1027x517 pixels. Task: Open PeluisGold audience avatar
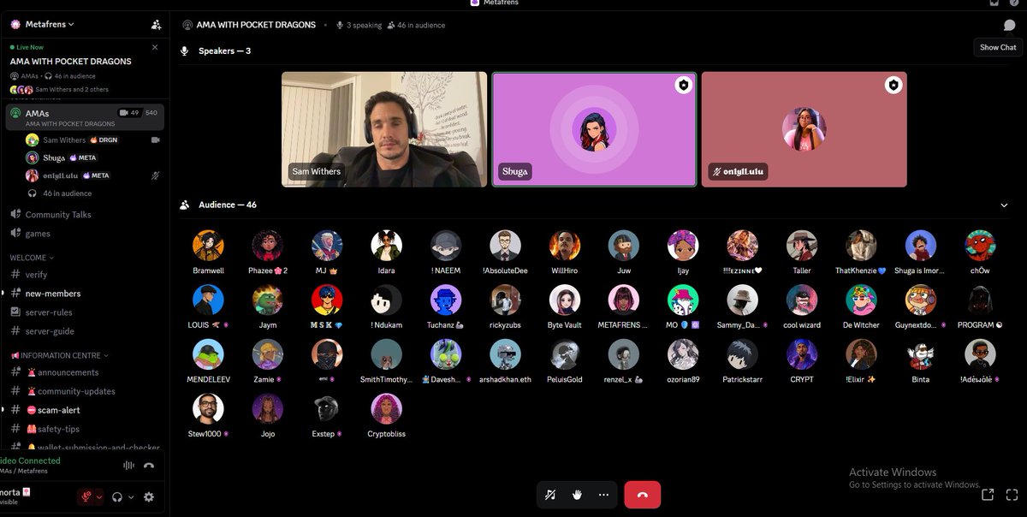pyautogui.click(x=565, y=354)
